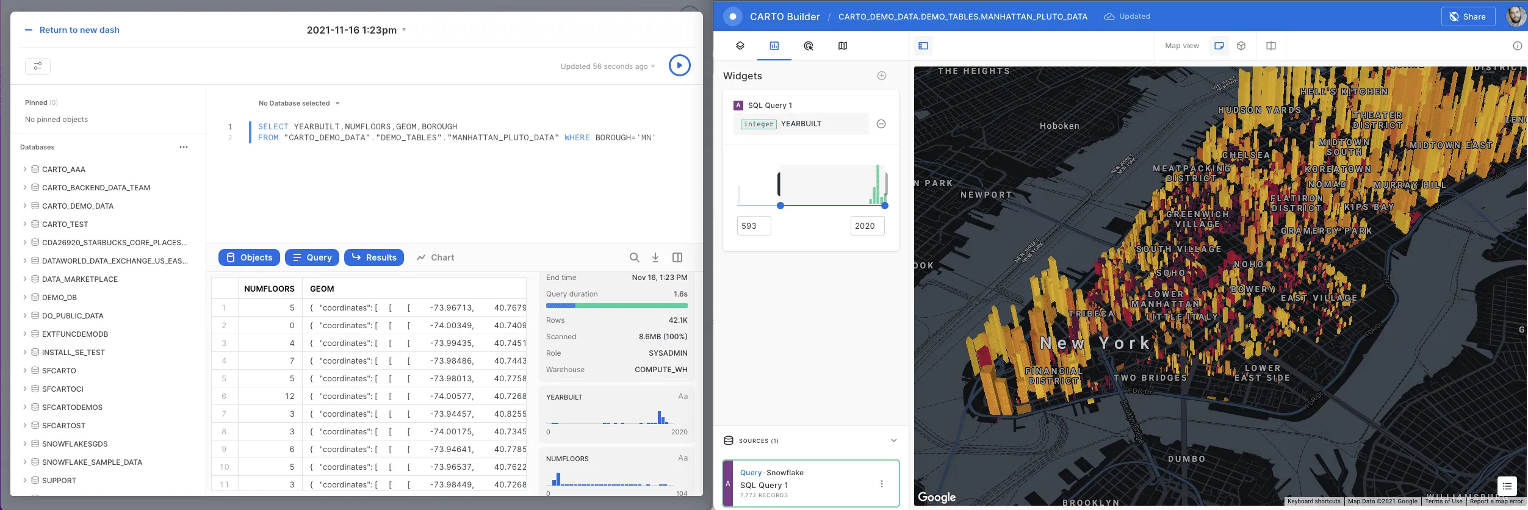Viewport: 1528px width, 510px height.
Task: Open the Interactions tab icon
Action: [809, 46]
